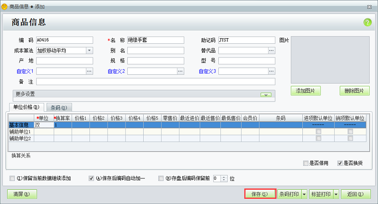Select the 辅助单位1 row header

21,131
